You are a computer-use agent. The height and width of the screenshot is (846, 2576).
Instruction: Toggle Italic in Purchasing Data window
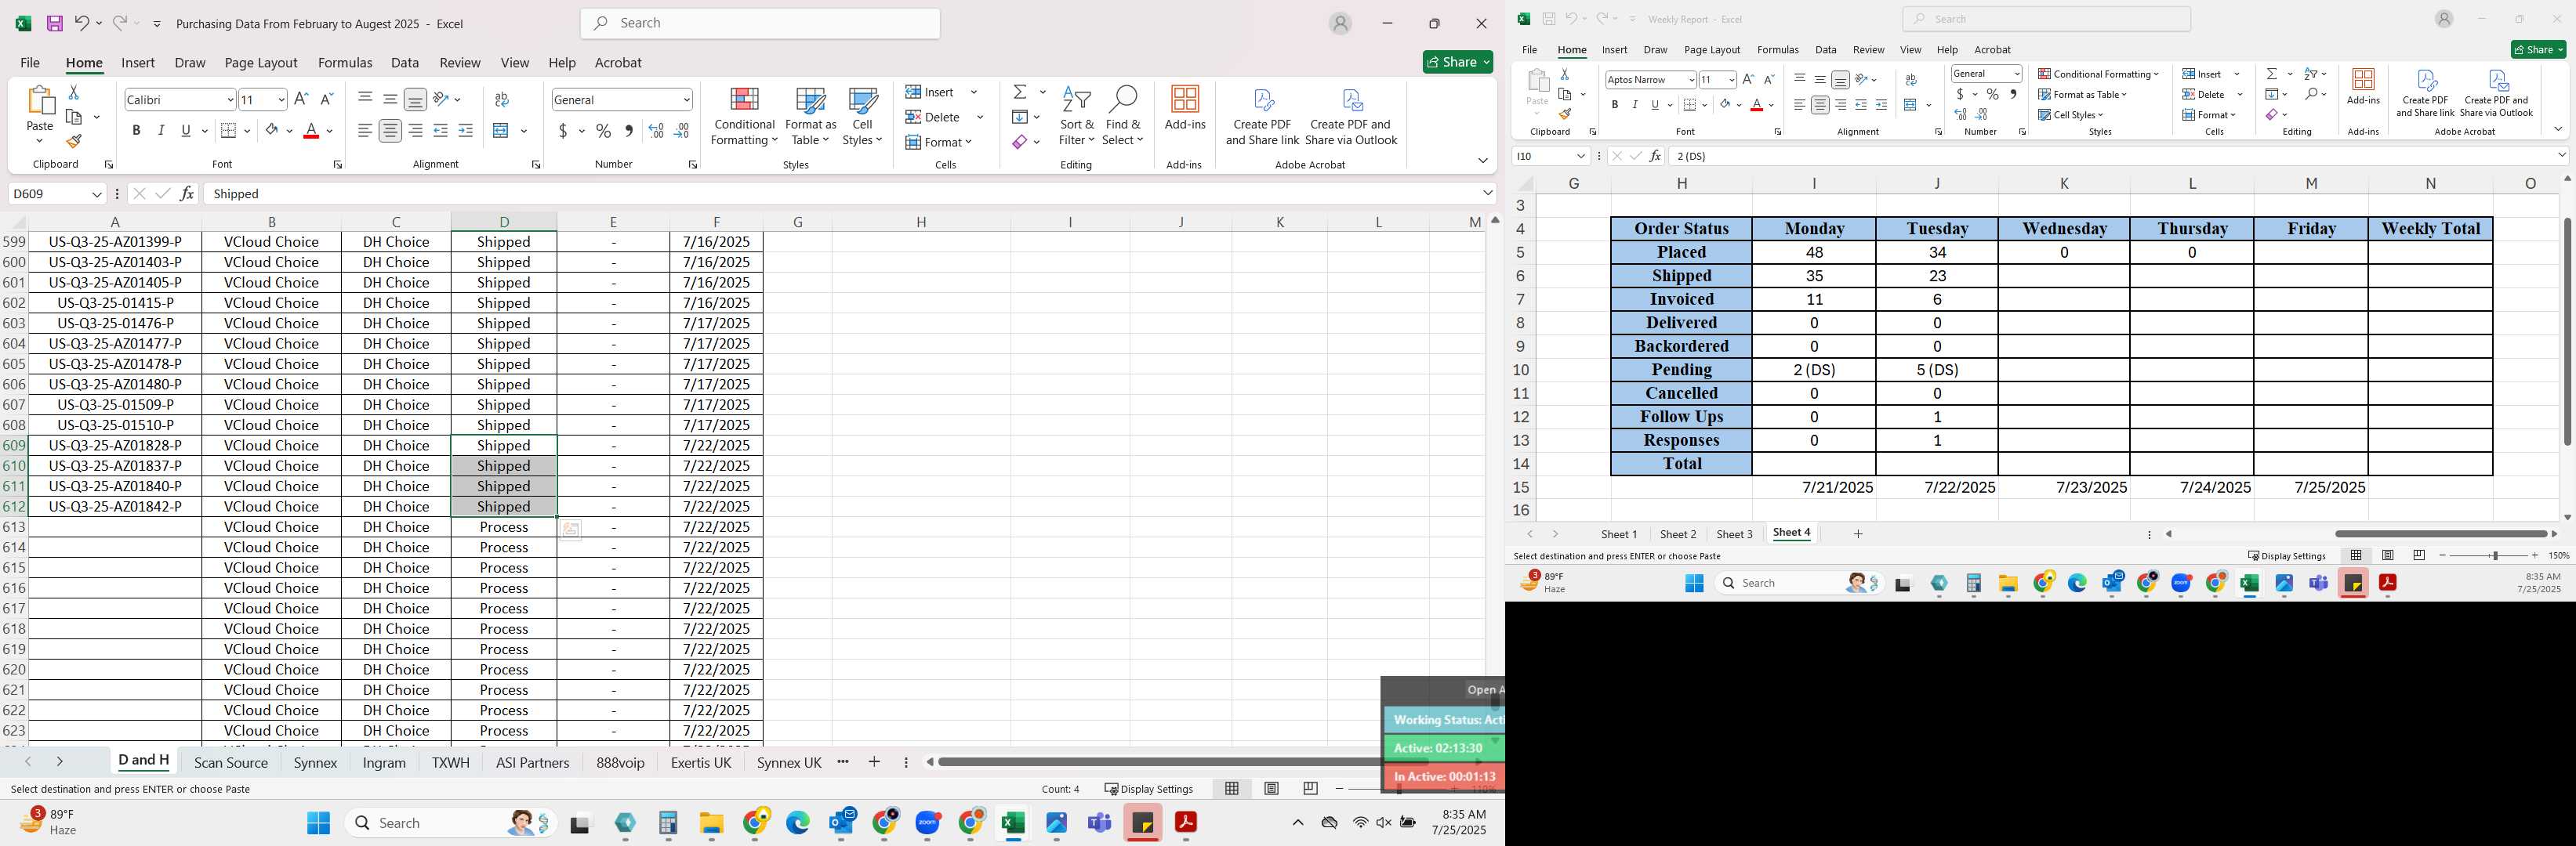(x=161, y=131)
